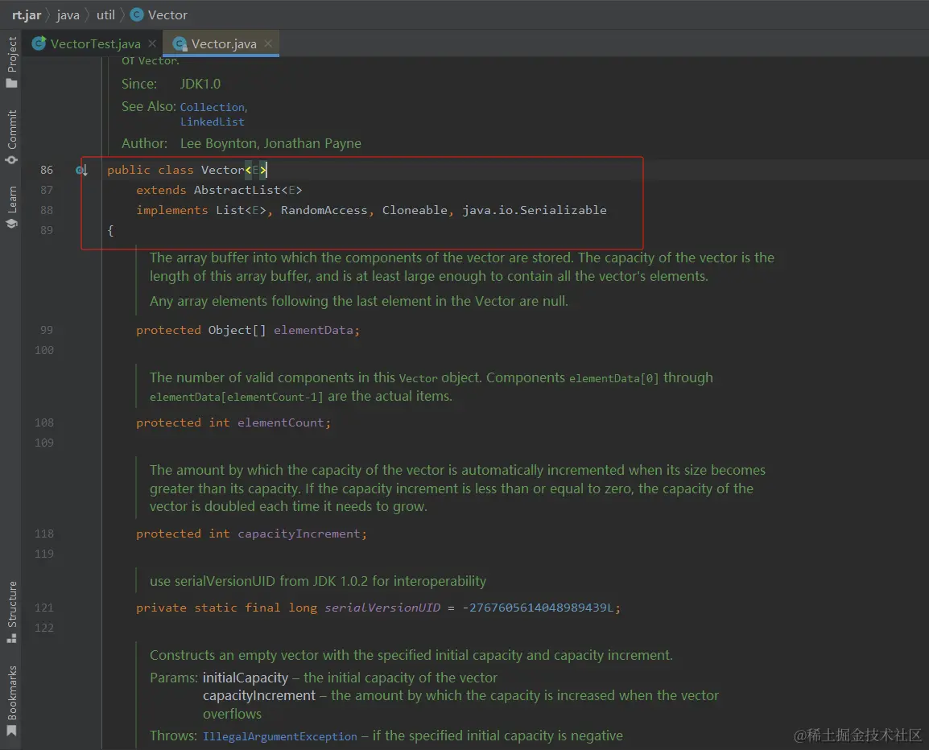Screen dimensions: 929x750
Task: Click the capacityIncrement field name
Action: point(299,534)
